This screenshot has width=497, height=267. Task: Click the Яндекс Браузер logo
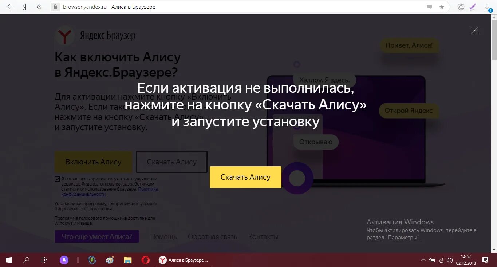pos(95,36)
